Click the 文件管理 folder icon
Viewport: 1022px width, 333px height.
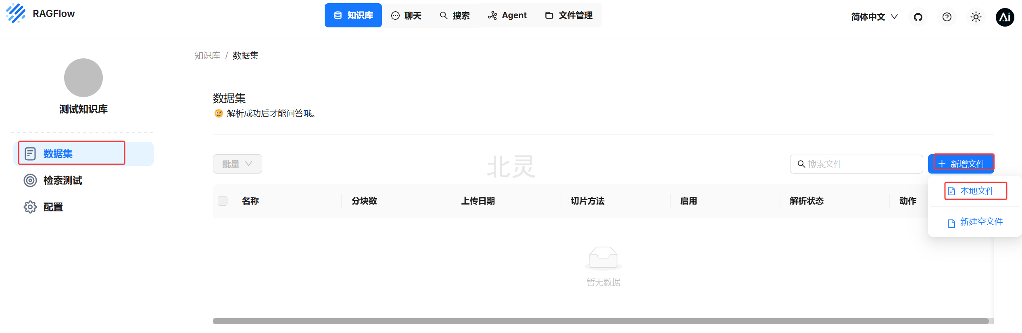(x=549, y=15)
